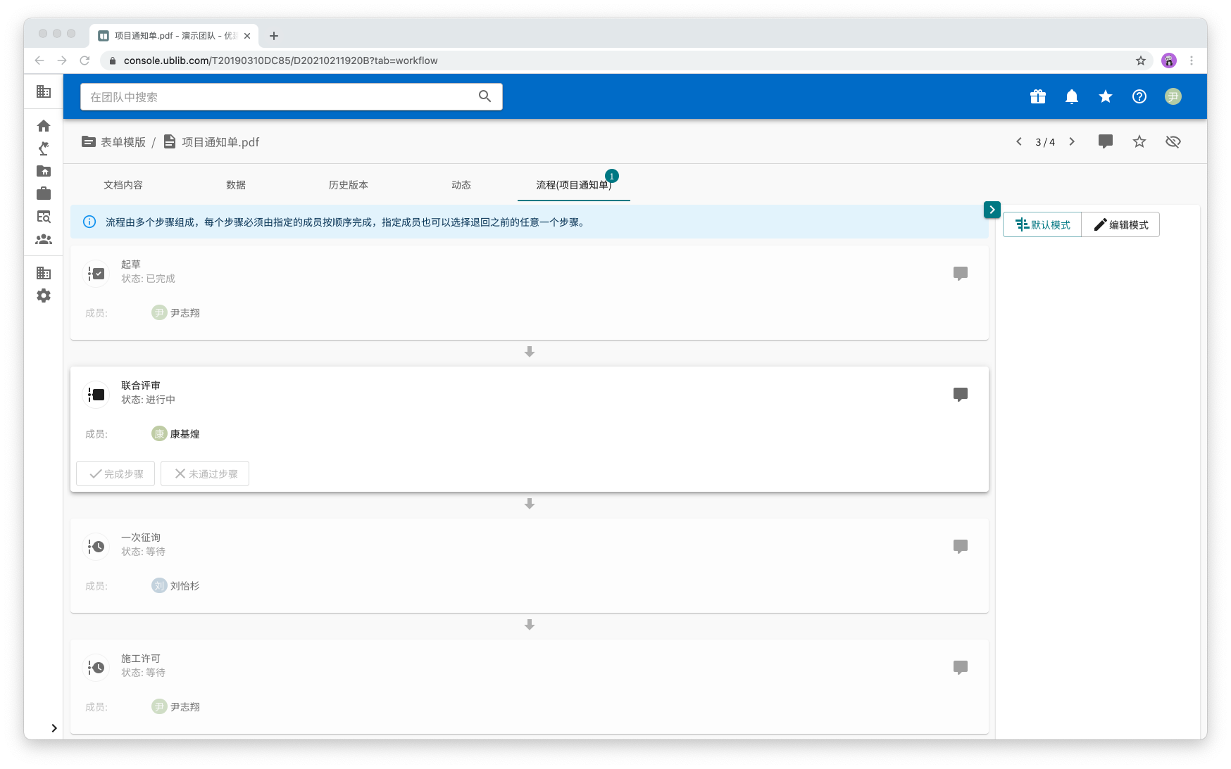Viewport: 1231px width, 769px height.
Task: Expand the left sidebar with bottom chevron
Action: pyautogui.click(x=54, y=728)
